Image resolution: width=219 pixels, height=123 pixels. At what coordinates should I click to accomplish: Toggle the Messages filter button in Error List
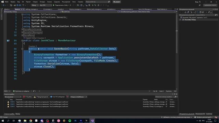(57, 97)
